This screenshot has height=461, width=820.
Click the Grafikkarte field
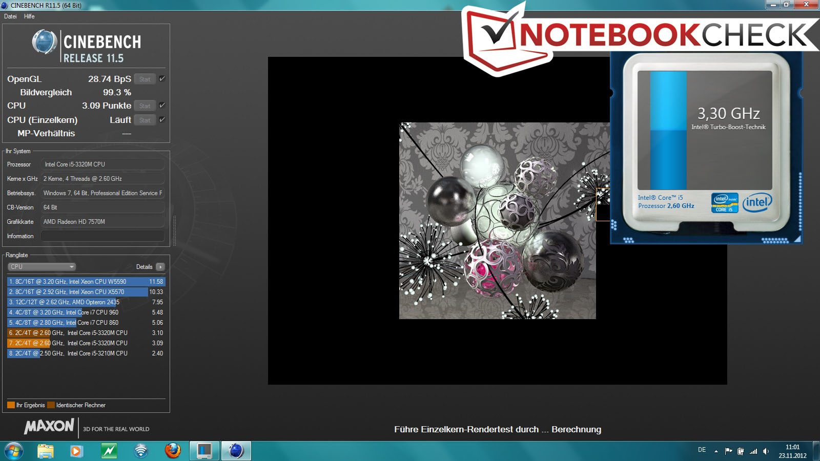102,222
